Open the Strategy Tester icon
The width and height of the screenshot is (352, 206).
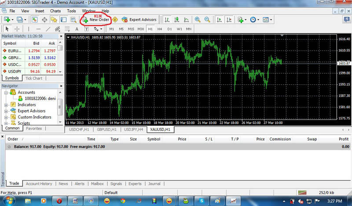73,20
